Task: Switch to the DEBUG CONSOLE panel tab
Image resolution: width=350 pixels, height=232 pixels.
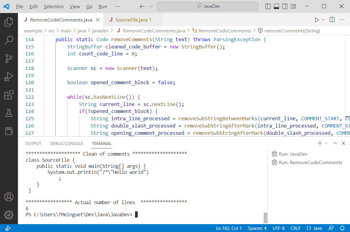Action: coord(67,144)
